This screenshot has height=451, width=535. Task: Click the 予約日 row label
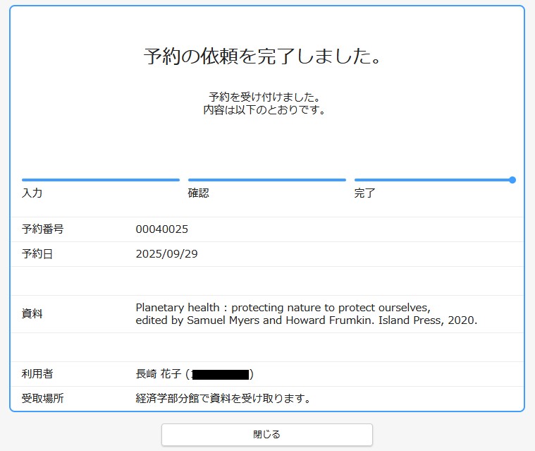[37, 254]
